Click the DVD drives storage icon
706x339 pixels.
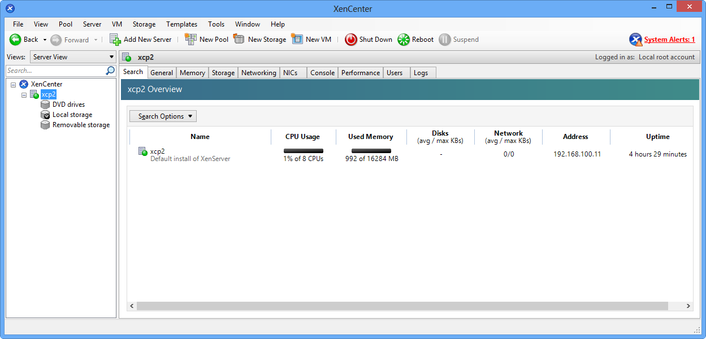click(45, 105)
